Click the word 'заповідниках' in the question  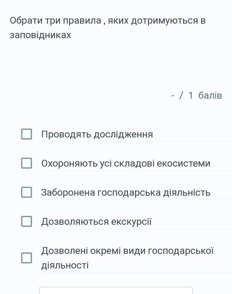click(40, 35)
